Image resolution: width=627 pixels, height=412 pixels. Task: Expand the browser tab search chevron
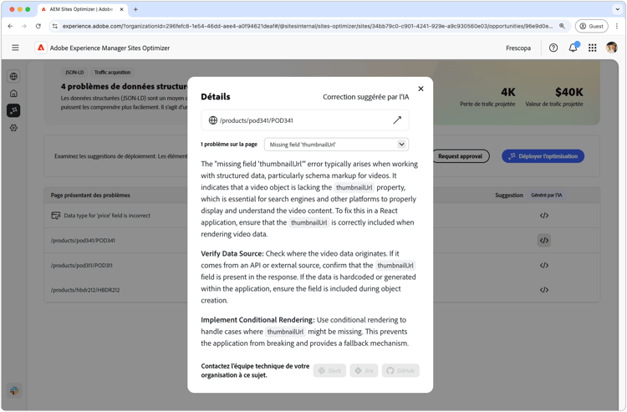click(x=617, y=9)
